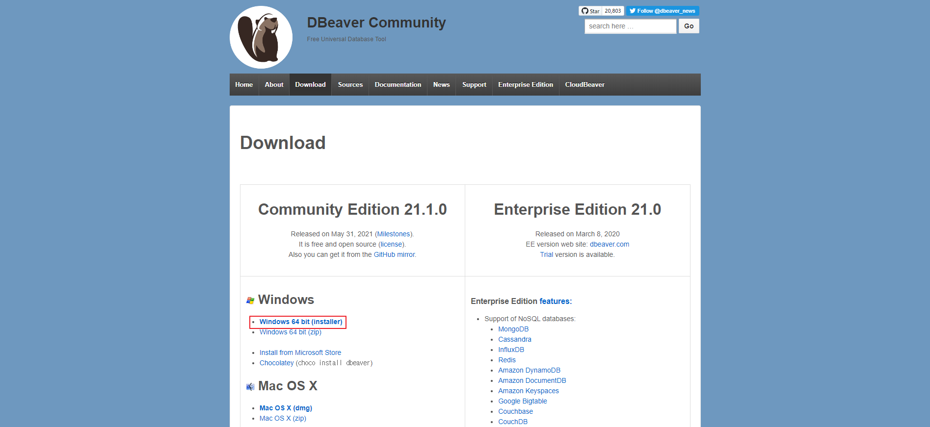Download Windows 64 bit (zip)
The width and height of the screenshot is (930, 427).
tap(291, 332)
